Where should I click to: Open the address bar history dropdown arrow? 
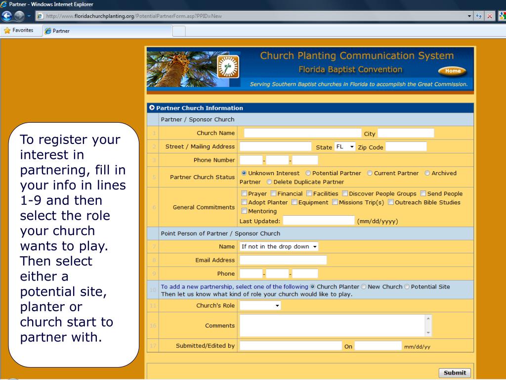pos(469,16)
